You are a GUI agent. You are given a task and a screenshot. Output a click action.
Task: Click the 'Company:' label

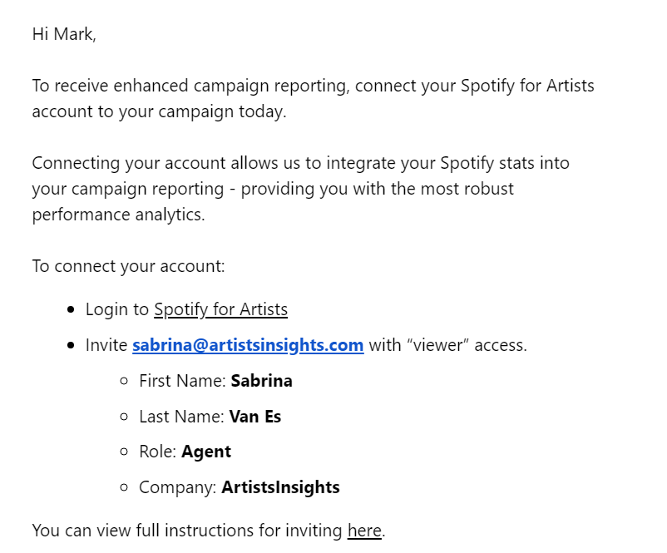178,487
